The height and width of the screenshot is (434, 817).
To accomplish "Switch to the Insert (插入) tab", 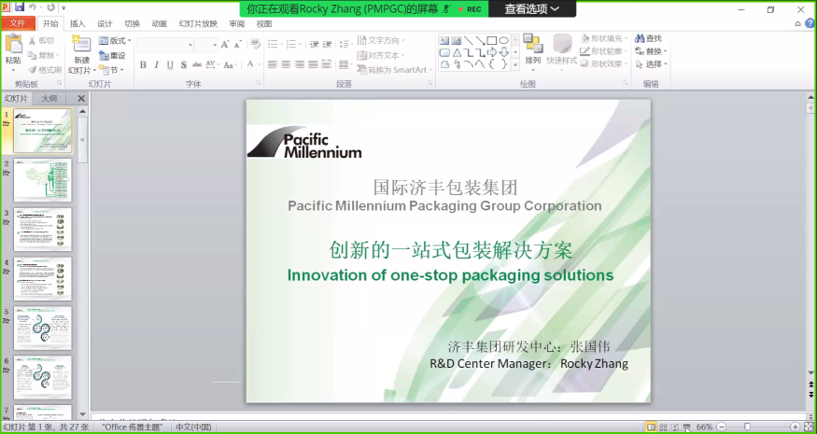I will point(77,23).
